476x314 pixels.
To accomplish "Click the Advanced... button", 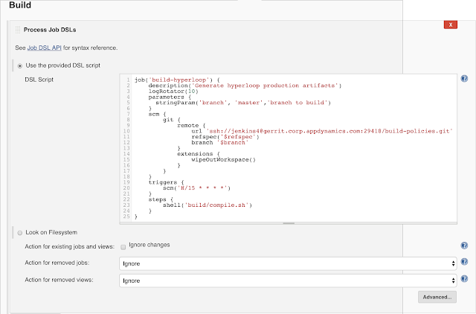I will coord(437,297).
